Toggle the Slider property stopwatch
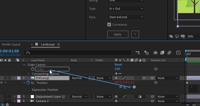This screenshot has width=200, height=106. click(x=33, y=69)
